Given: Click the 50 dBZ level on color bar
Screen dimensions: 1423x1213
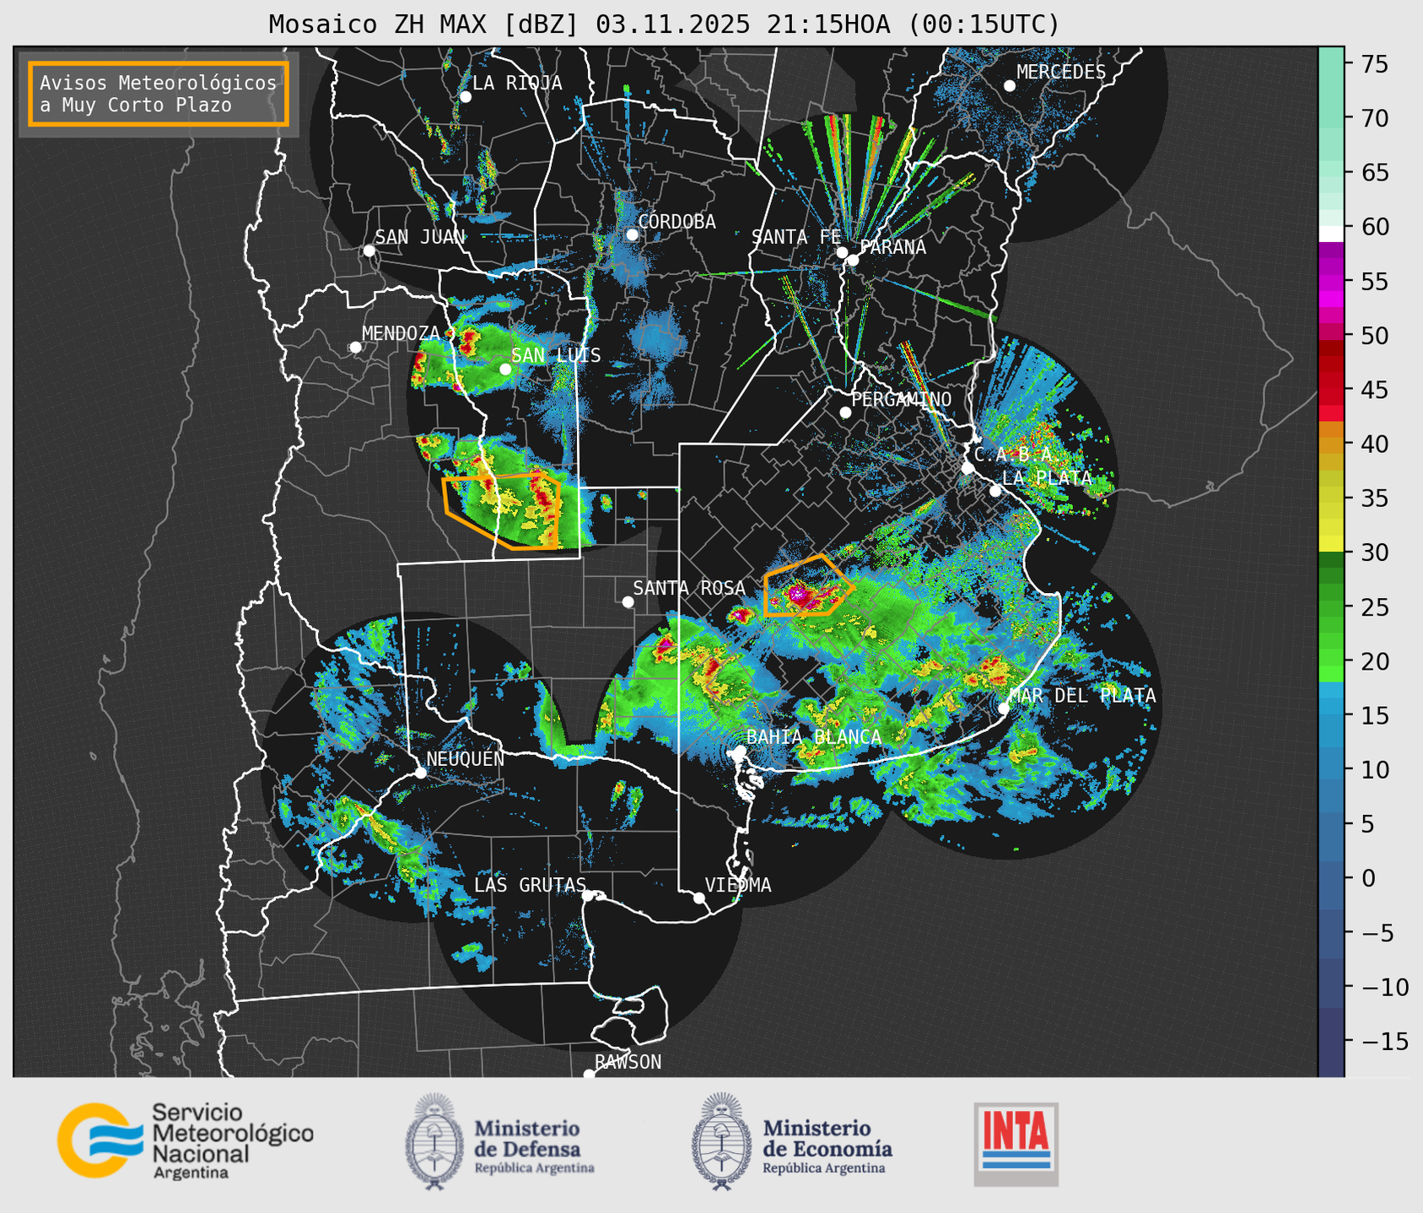Looking at the screenshot, I should point(1331,336).
